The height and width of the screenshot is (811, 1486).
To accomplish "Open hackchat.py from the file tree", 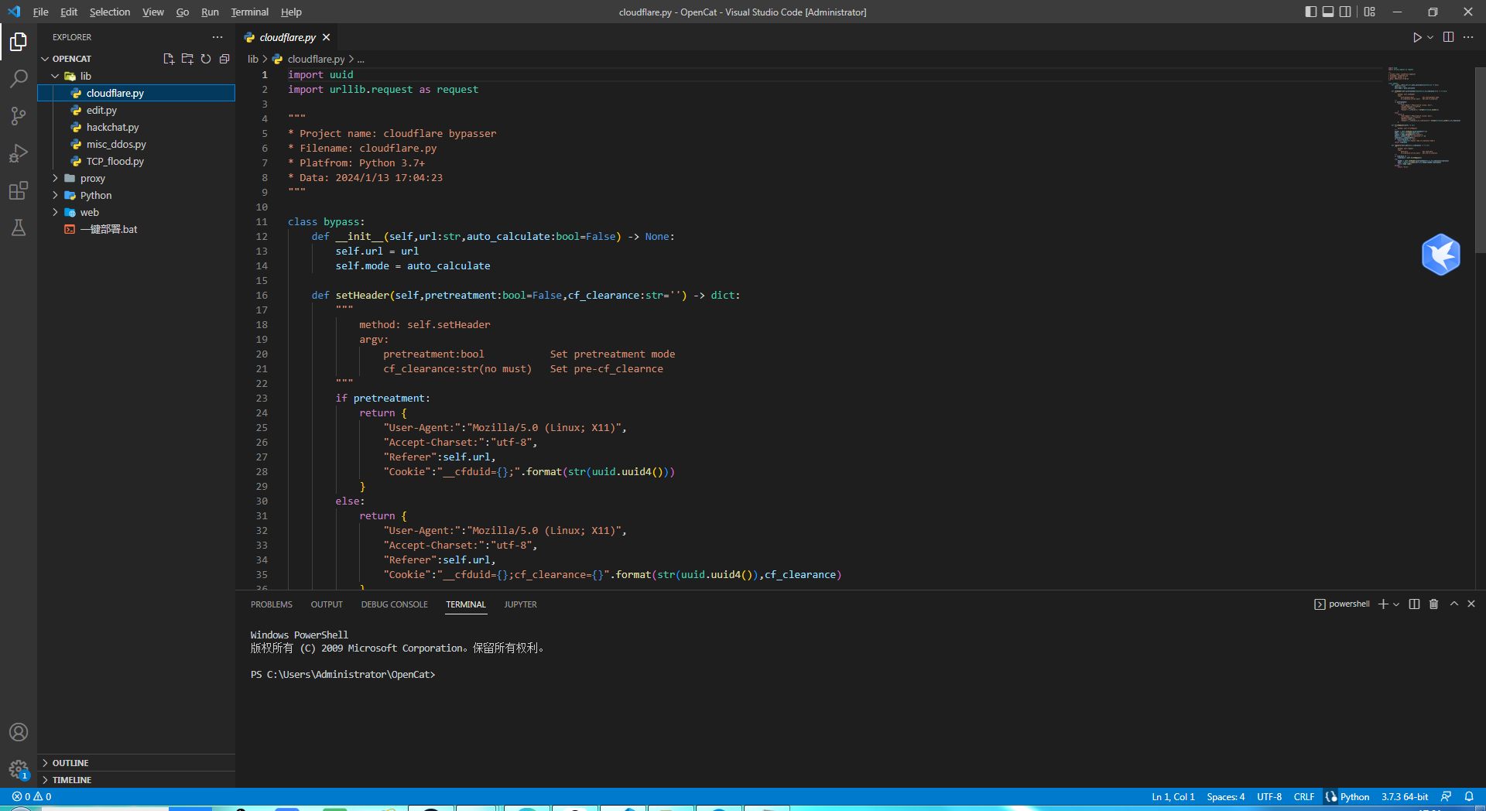I will [x=136, y=127].
